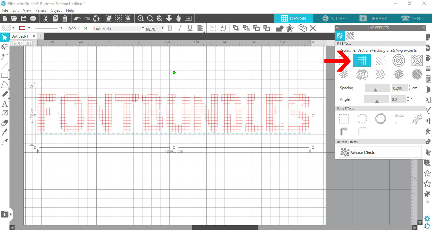This screenshot has height=230, width=432.
Task: Pick the curly loops scribble fill effect
Action: [362, 74]
